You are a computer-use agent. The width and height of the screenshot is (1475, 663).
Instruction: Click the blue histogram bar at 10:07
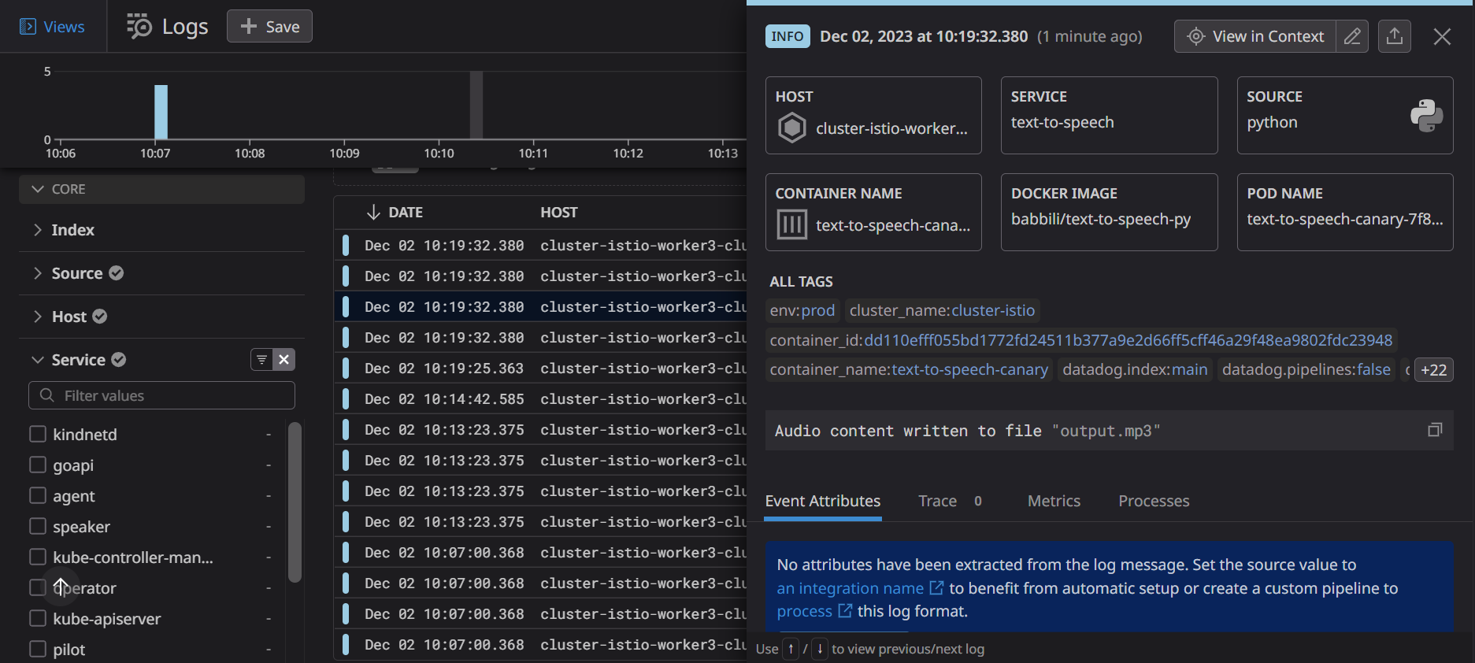tap(161, 112)
